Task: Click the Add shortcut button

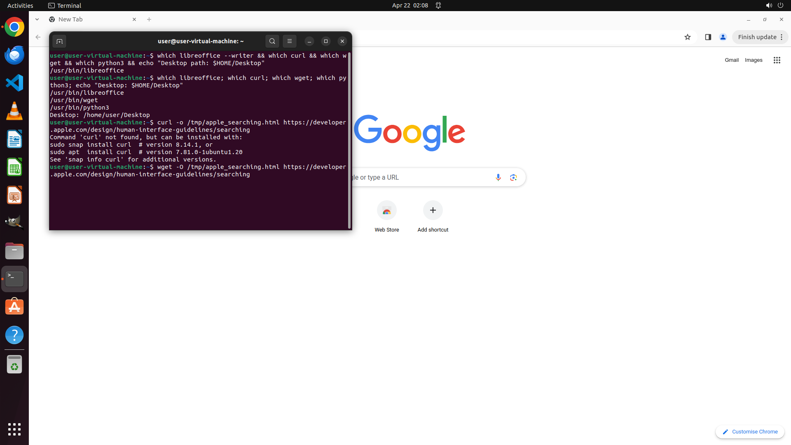Action: [433, 211]
